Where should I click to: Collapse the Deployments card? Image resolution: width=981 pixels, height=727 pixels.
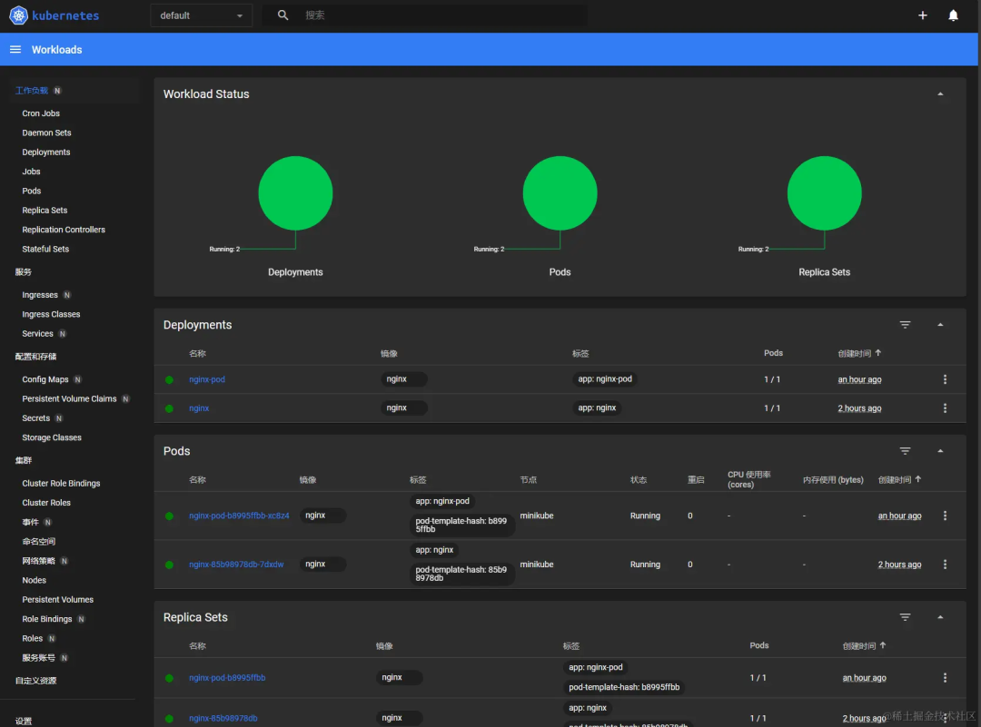[940, 325]
